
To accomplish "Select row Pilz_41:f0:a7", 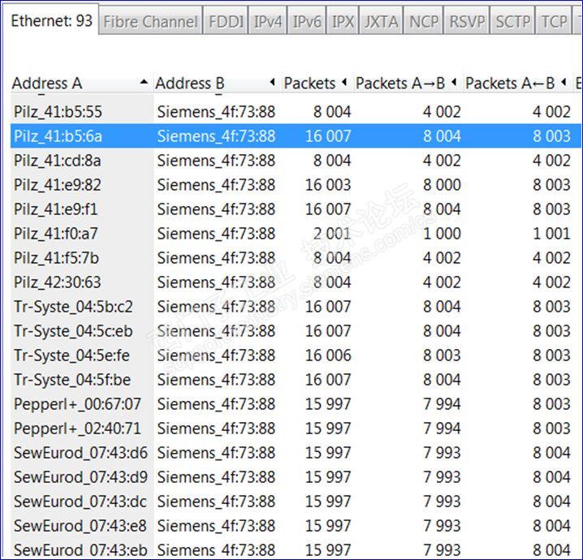I will pyautogui.click(x=296, y=234).
